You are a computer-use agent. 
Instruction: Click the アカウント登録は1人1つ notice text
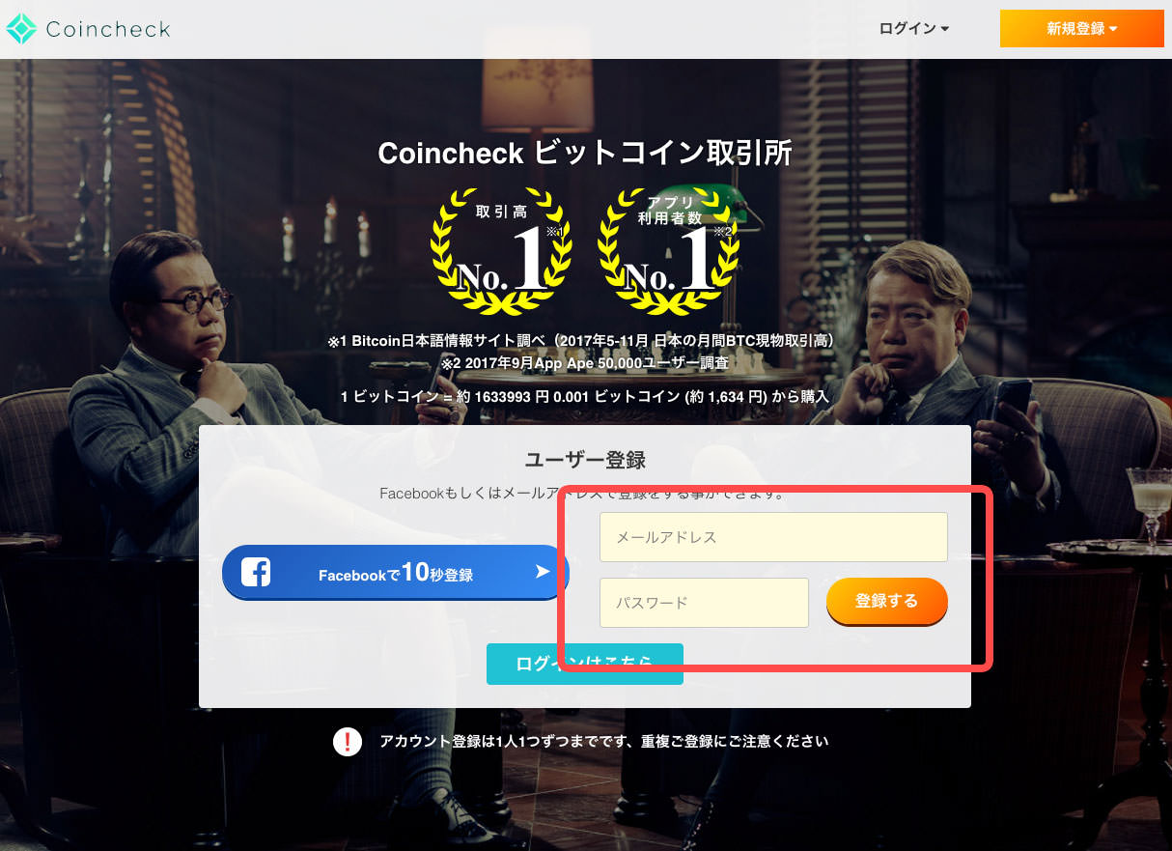604,742
